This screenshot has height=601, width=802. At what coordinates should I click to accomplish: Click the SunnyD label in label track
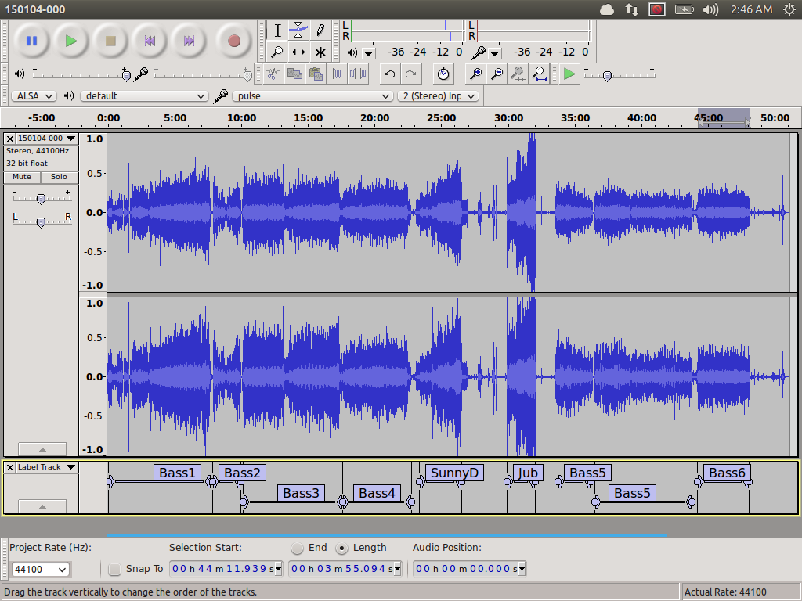click(x=454, y=473)
